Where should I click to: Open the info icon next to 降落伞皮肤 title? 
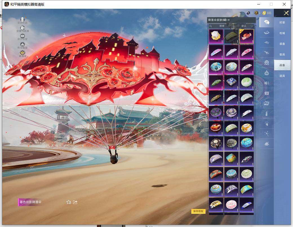coord(229,20)
